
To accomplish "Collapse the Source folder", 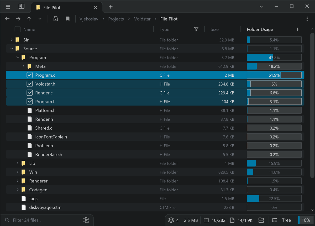I will tap(11, 49).
